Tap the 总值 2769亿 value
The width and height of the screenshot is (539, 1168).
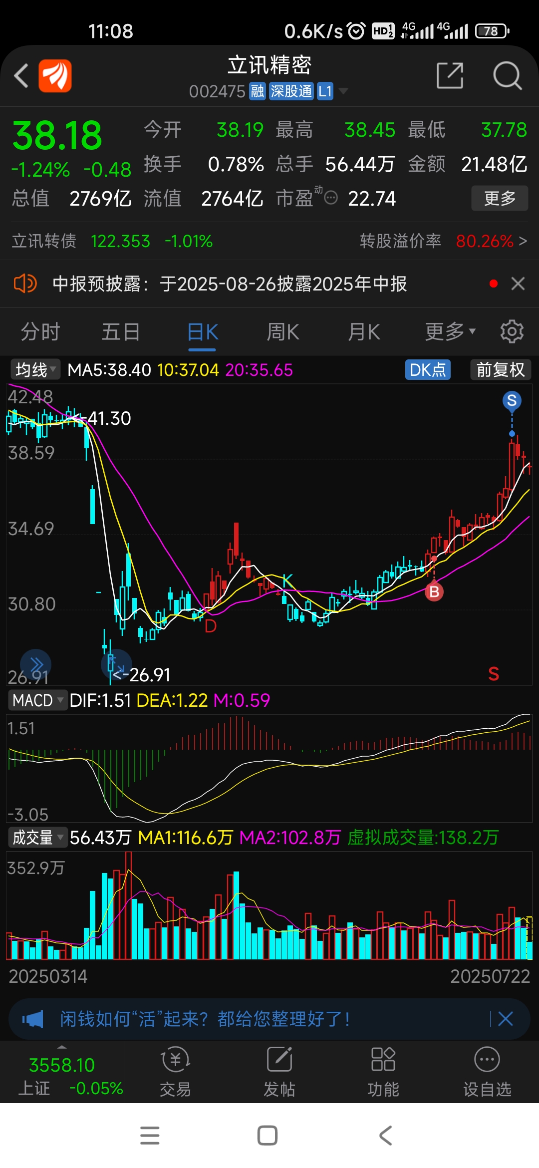100,199
